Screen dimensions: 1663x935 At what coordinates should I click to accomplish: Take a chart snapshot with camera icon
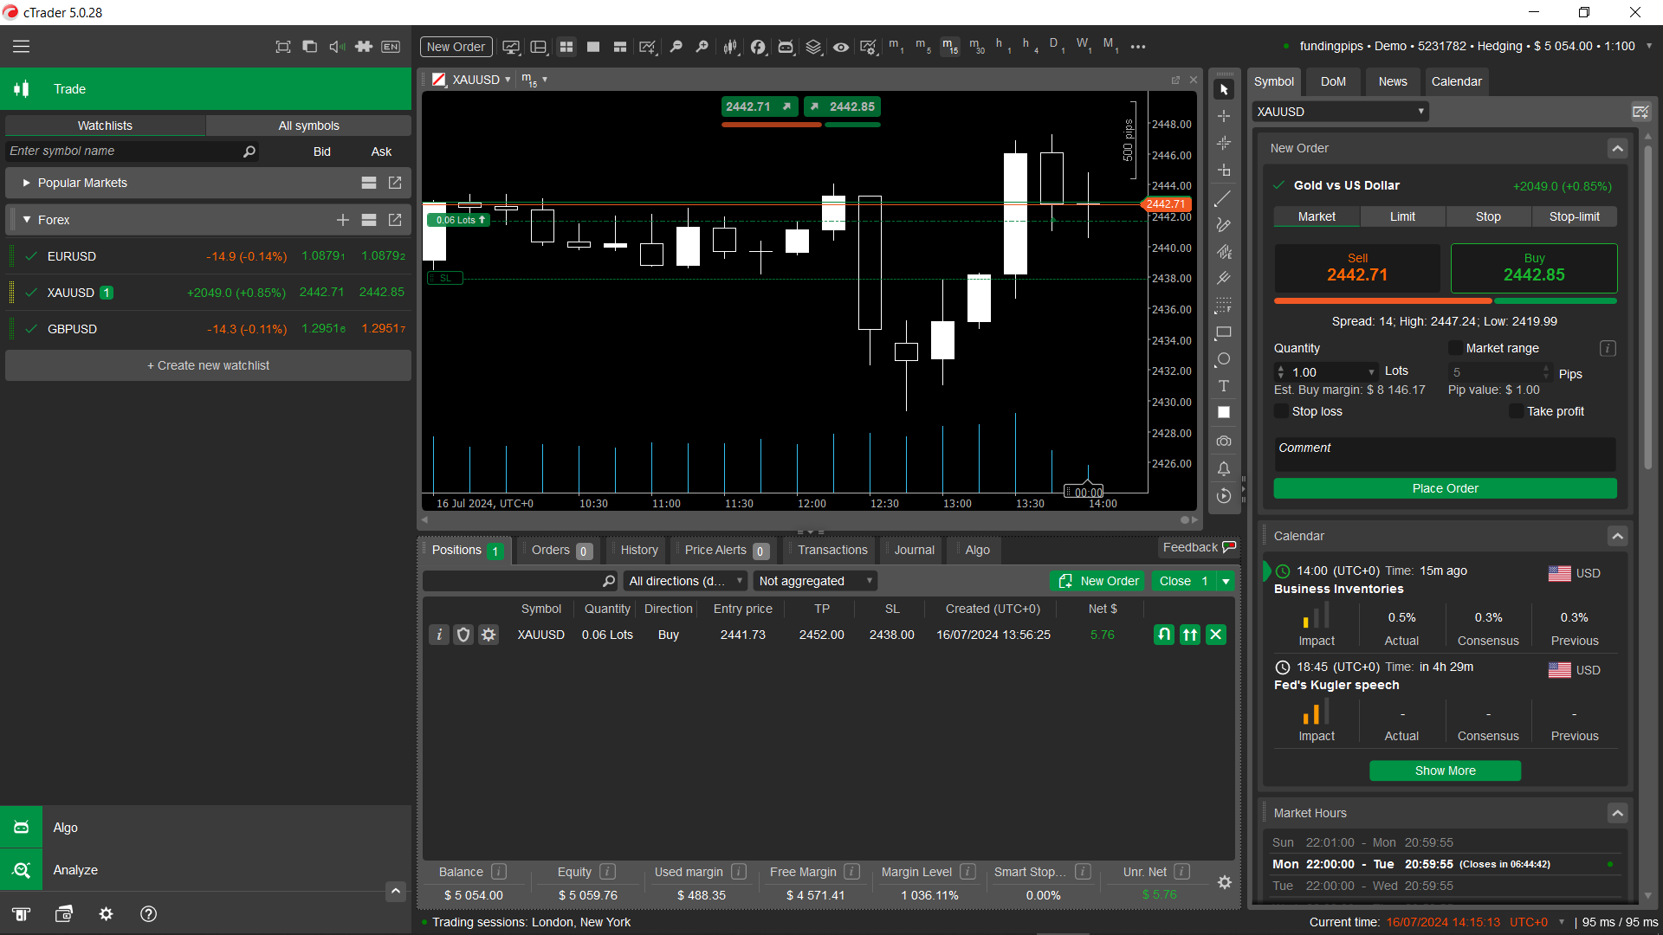(1223, 442)
